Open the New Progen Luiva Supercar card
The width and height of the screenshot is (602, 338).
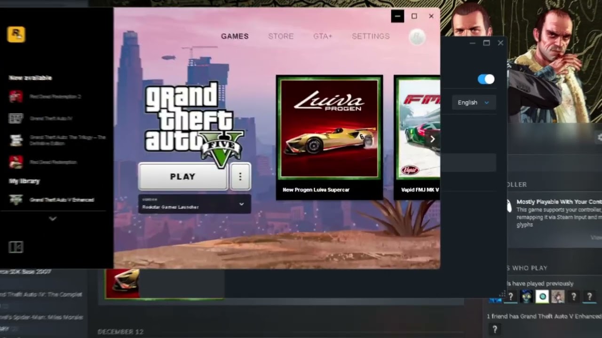pos(329,138)
